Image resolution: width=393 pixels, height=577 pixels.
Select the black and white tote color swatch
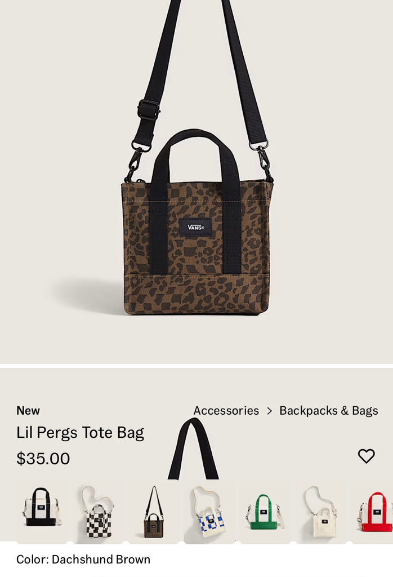[x=42, y=512]
